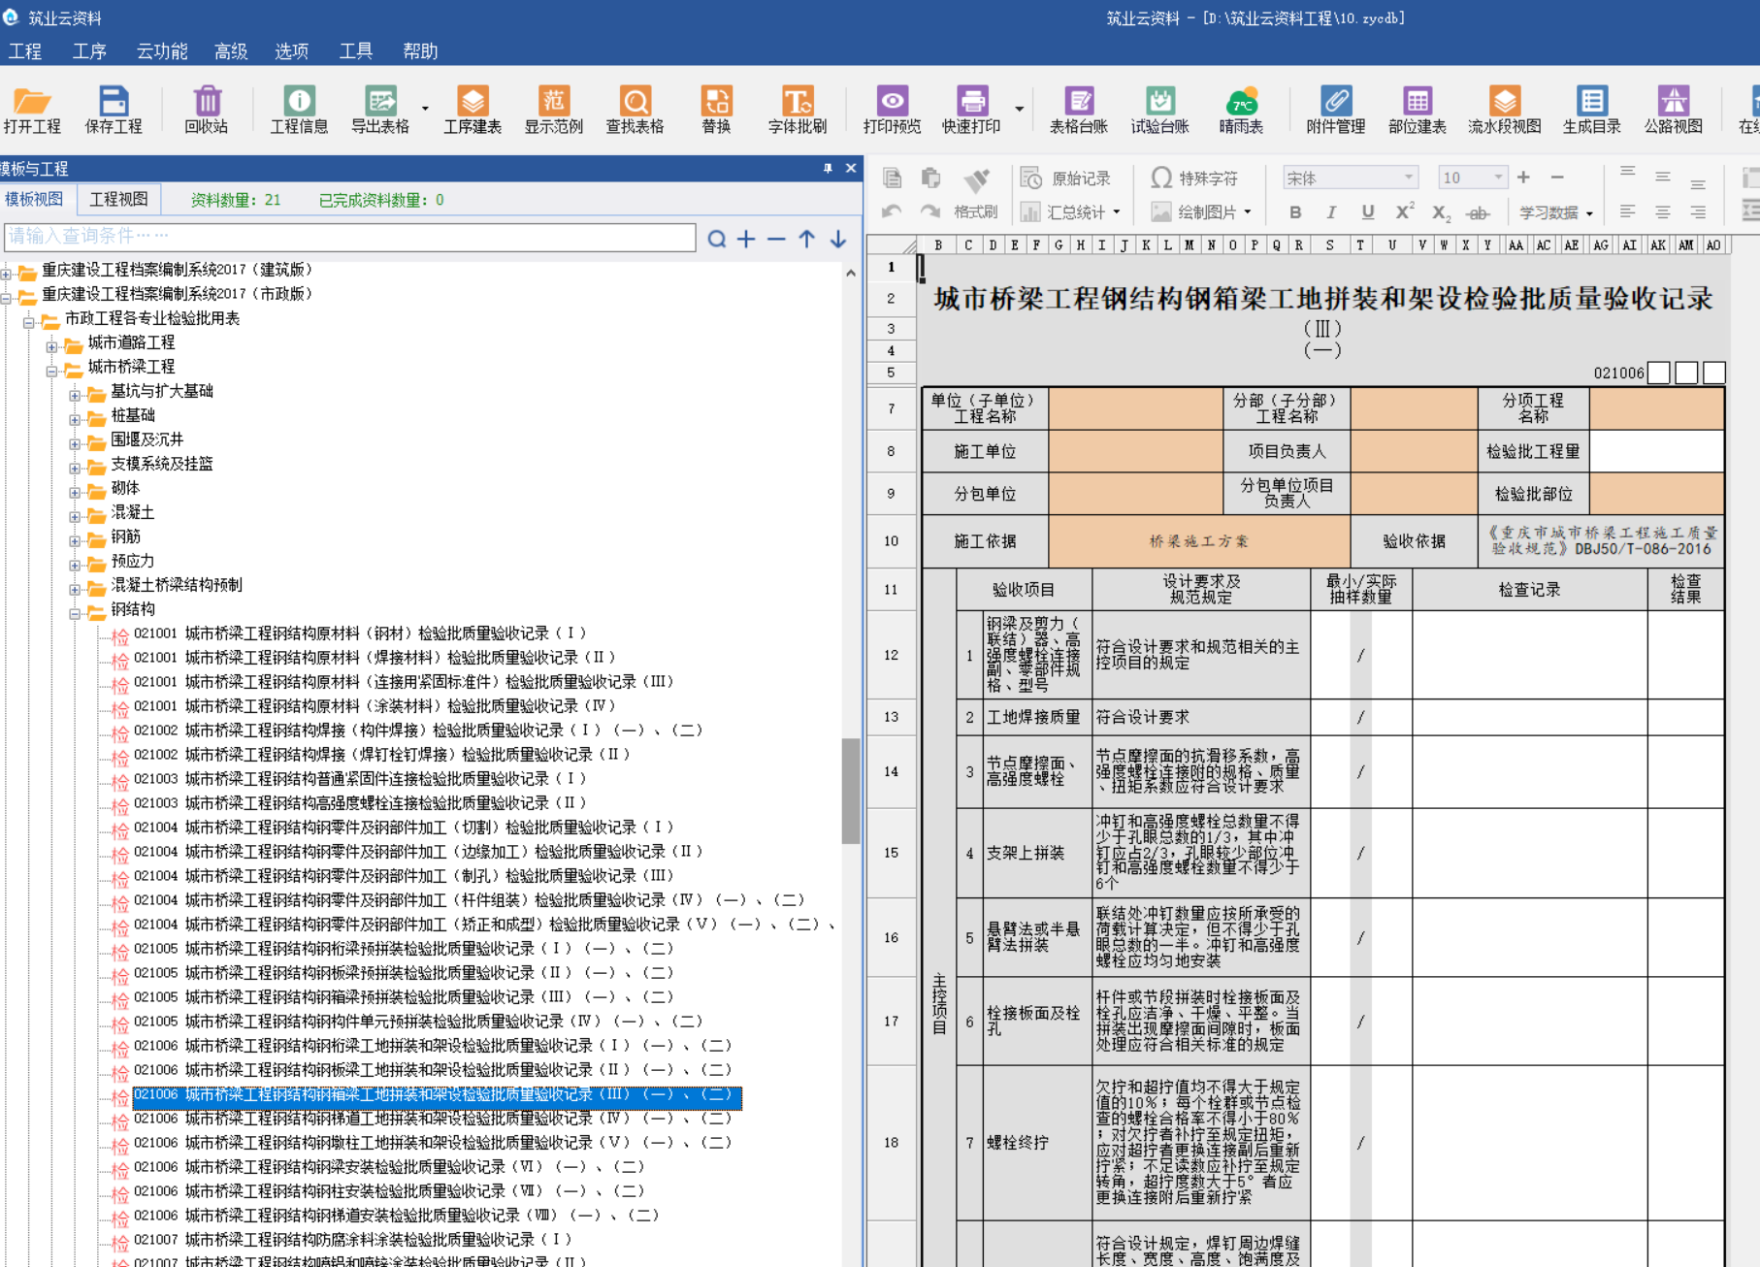Open 工程信息 project info
This screenshot has width=1760, height=1267.
point(299,110)
